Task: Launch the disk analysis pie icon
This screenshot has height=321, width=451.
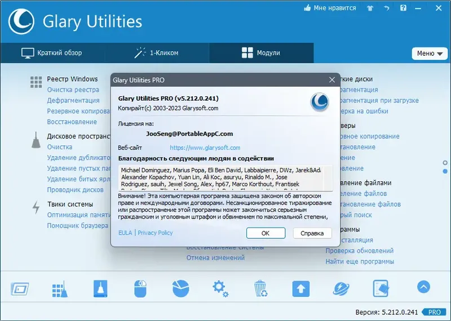Action: pyautogui.click(x=180, y=288)
